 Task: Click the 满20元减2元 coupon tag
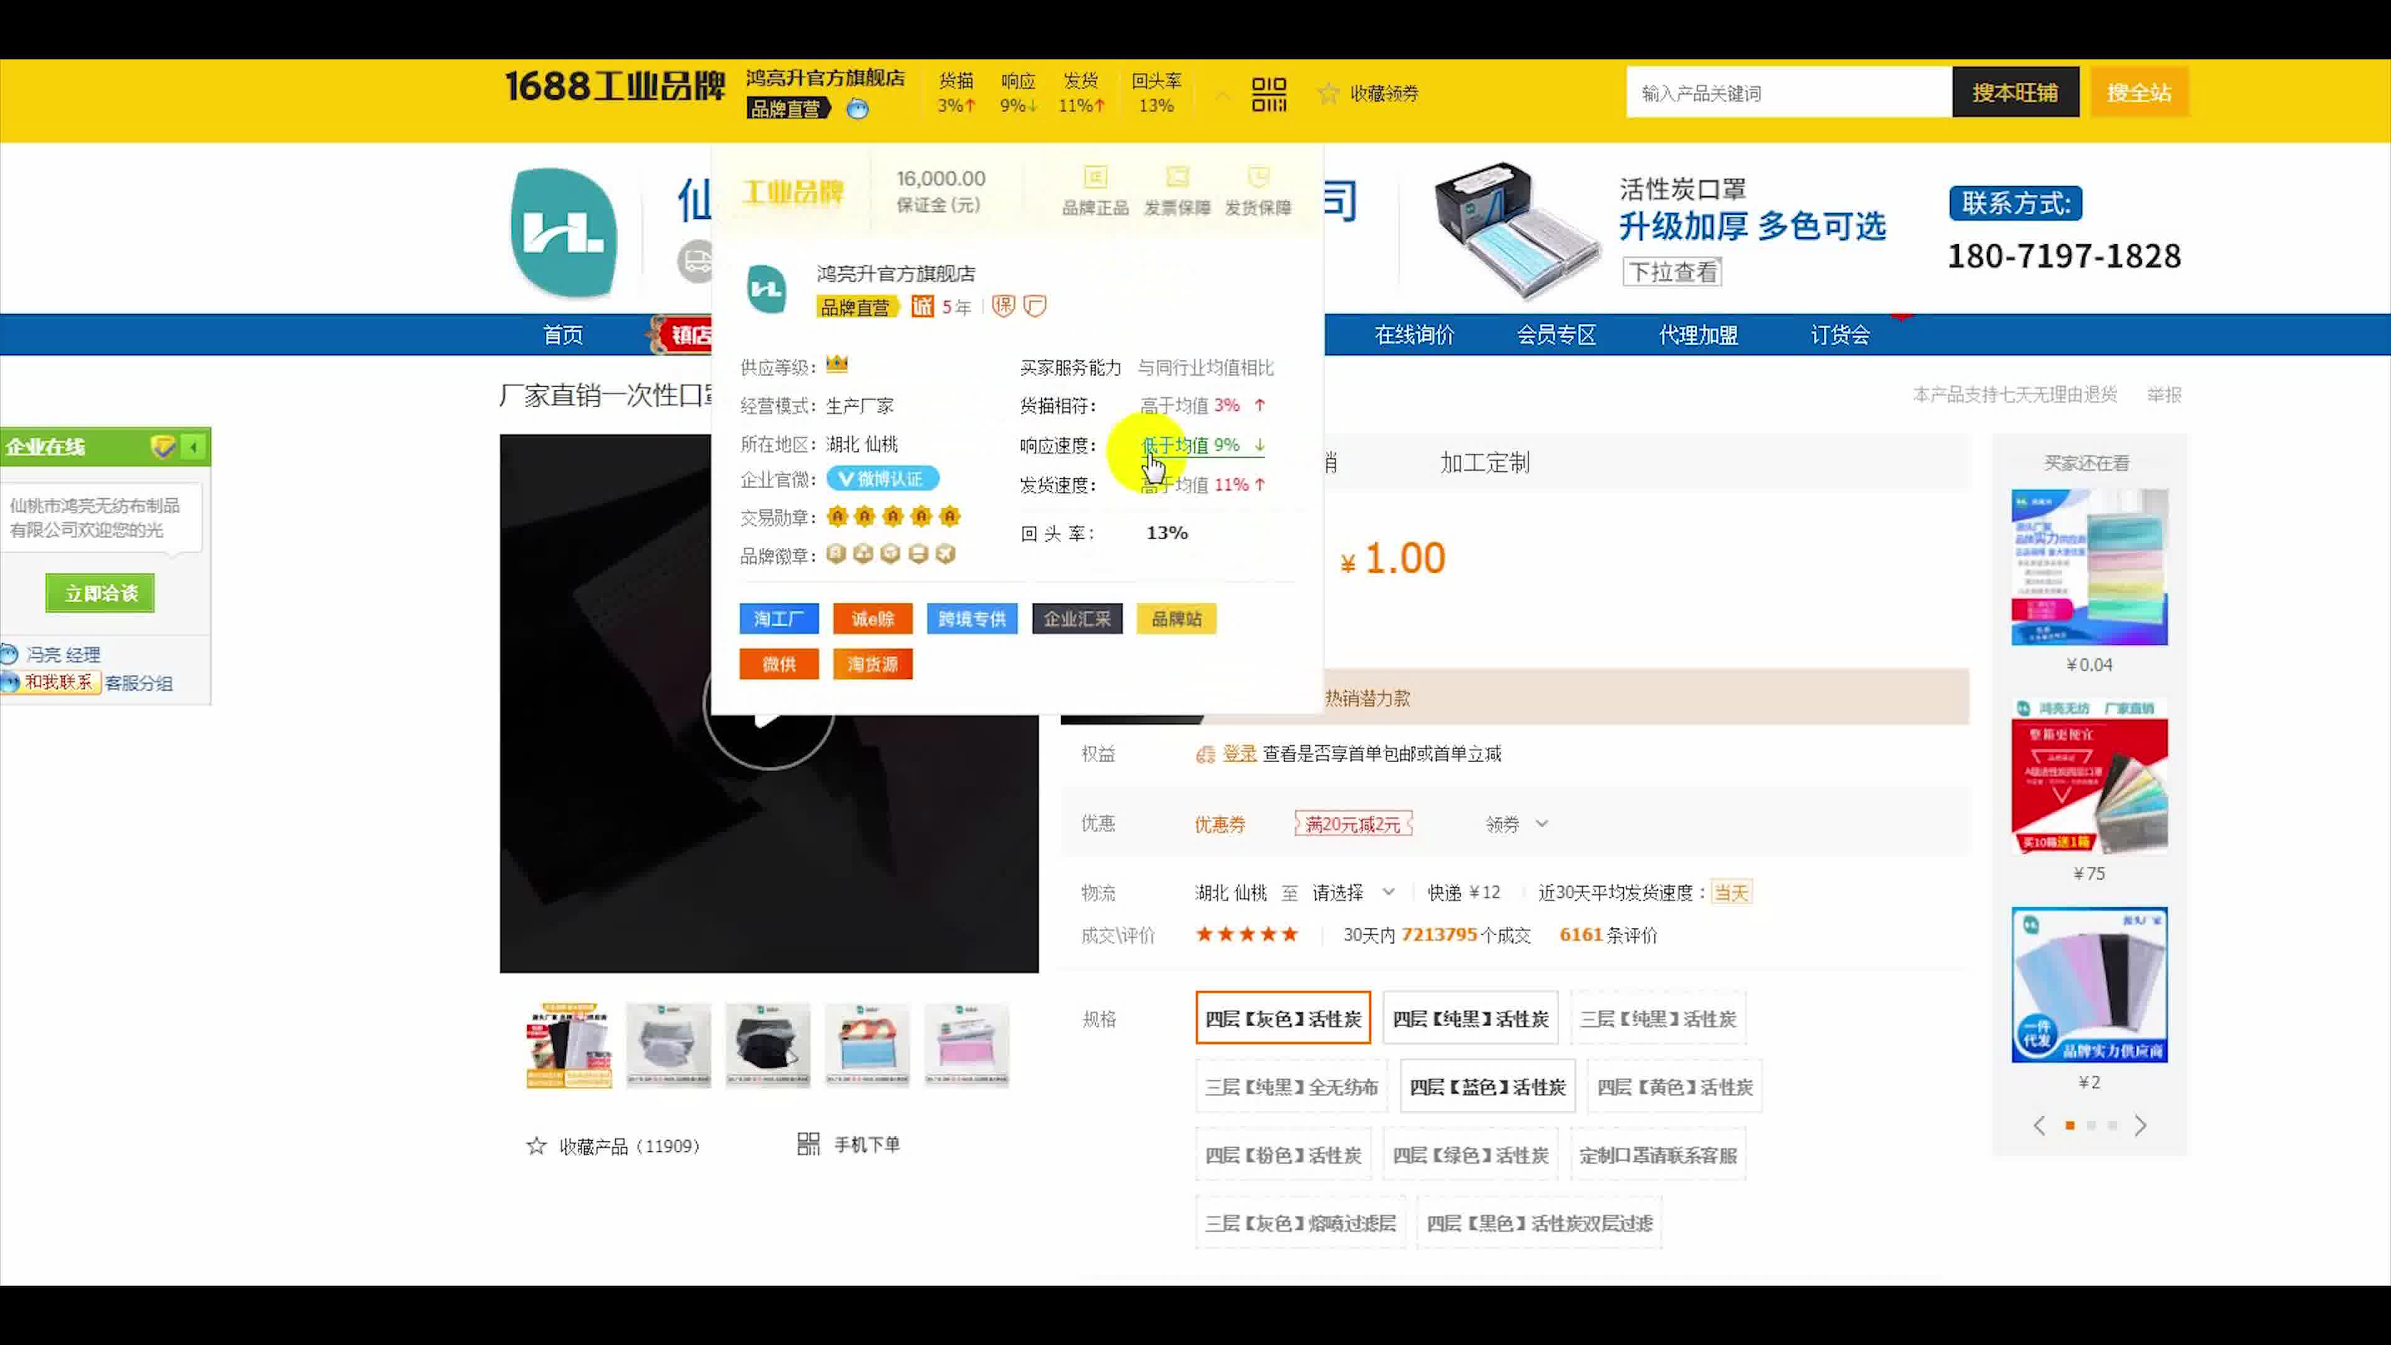[x=1353, y=824]
